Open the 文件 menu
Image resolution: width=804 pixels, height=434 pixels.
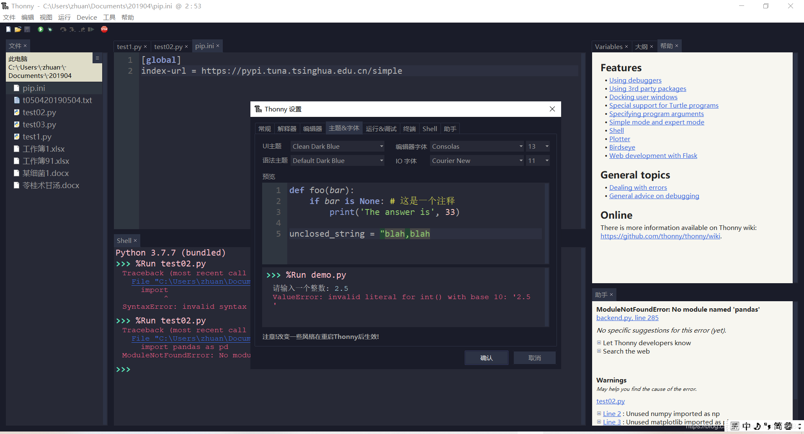[9, 17]
